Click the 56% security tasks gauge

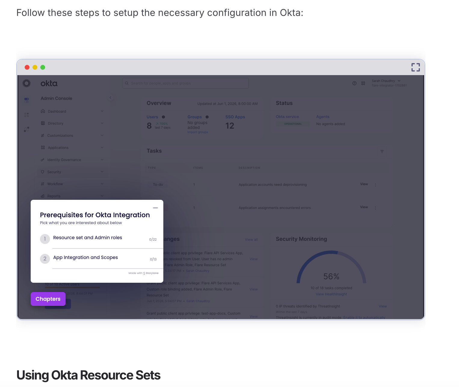click(x=331, y=267)
